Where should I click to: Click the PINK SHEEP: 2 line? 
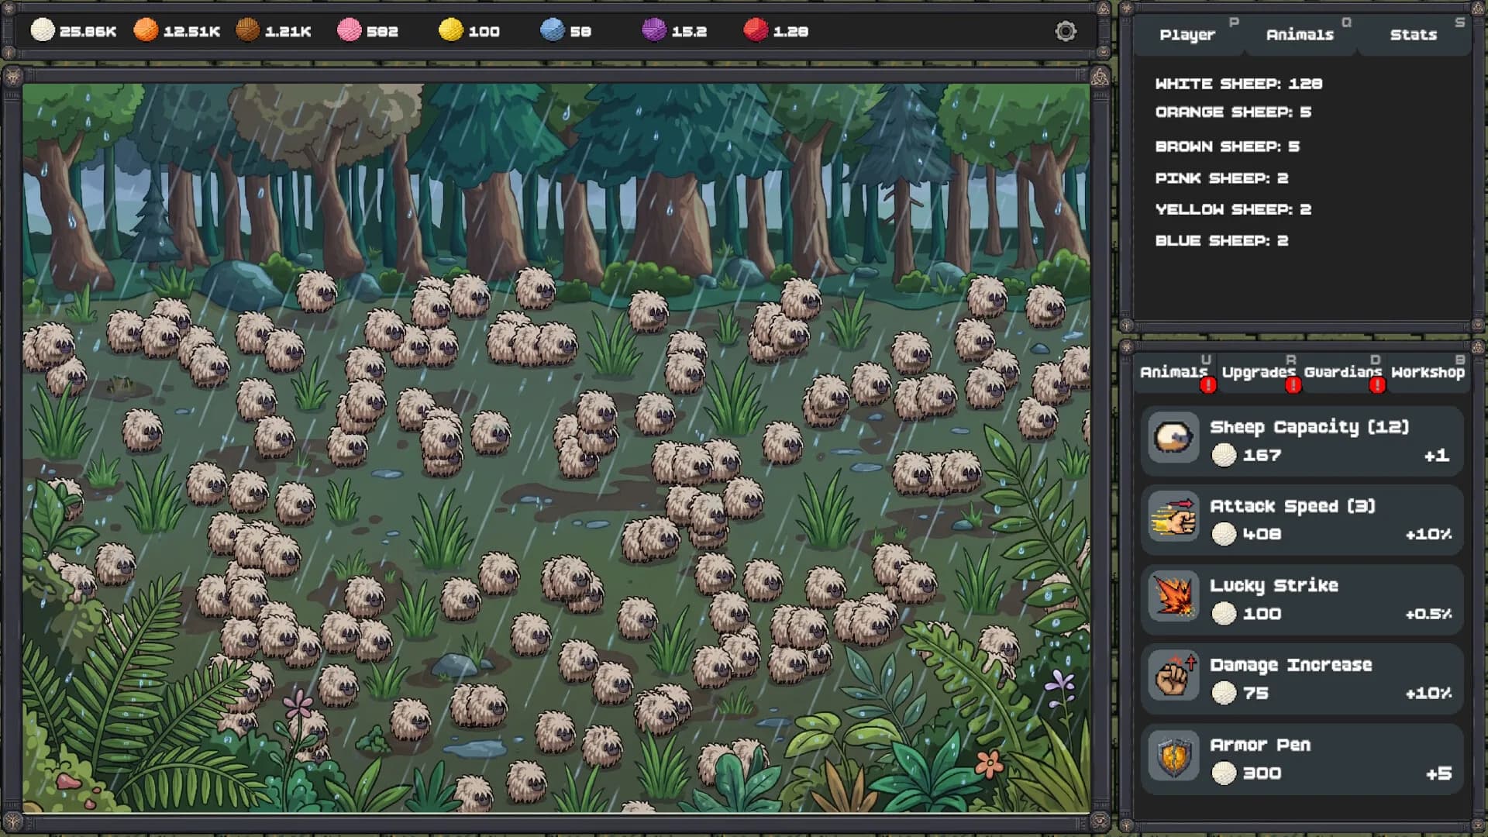pos(1221,178)
